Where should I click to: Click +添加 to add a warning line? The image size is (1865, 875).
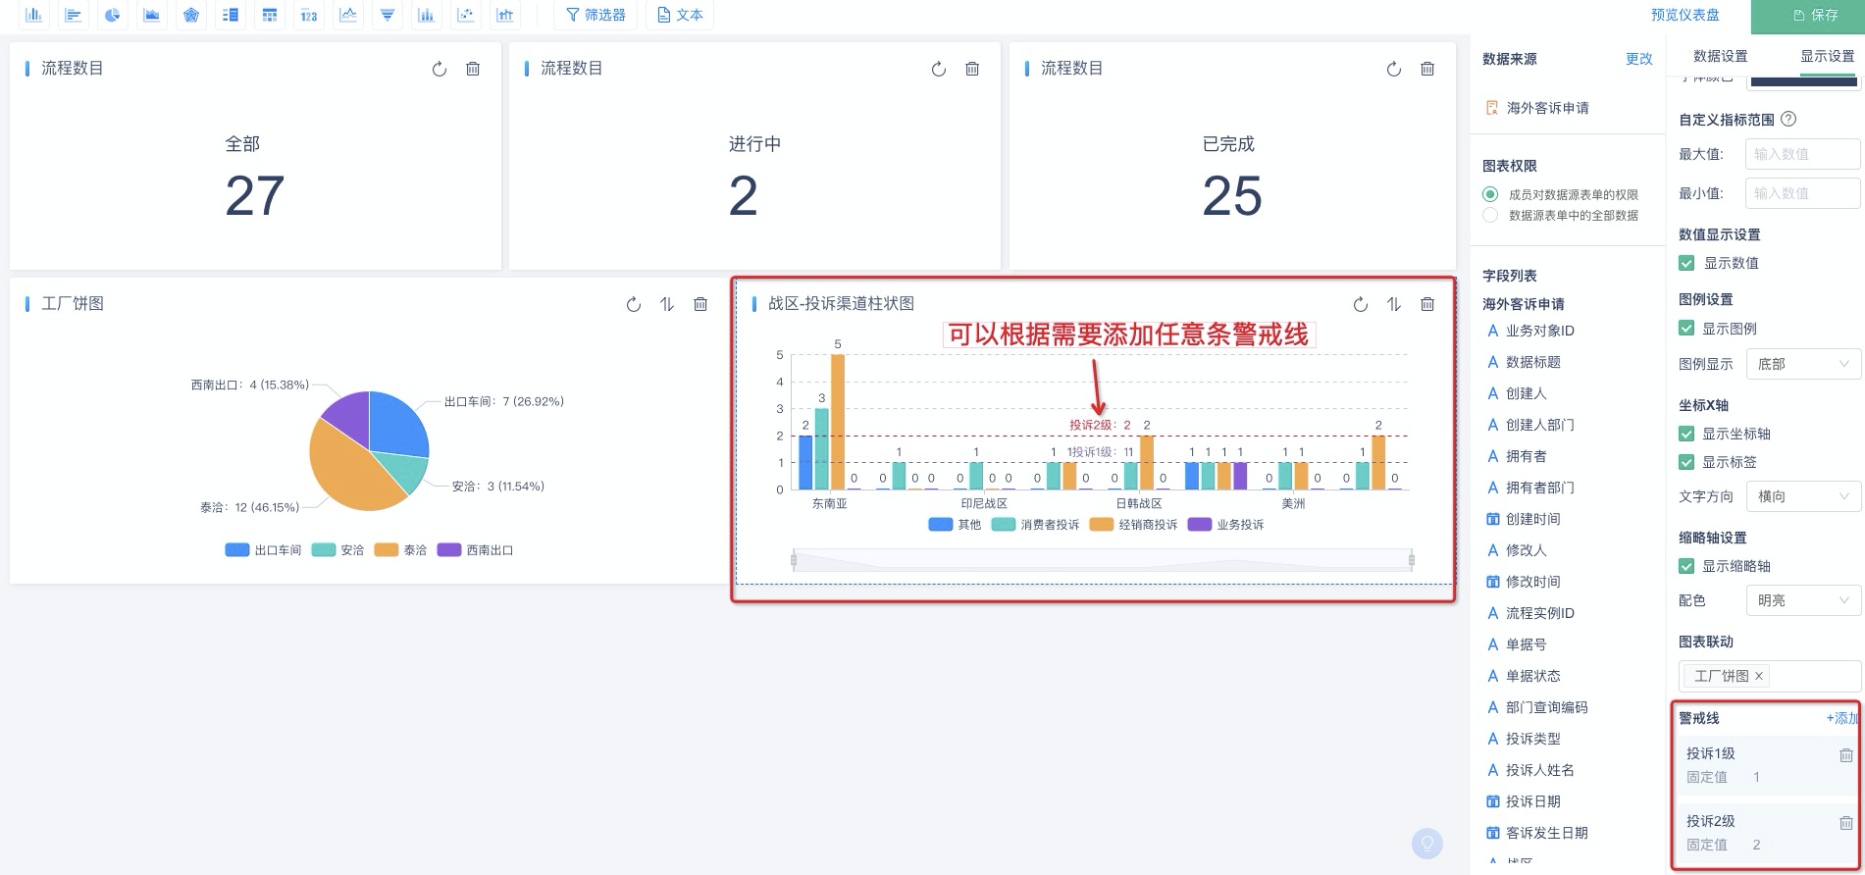tap(1842, 718)
